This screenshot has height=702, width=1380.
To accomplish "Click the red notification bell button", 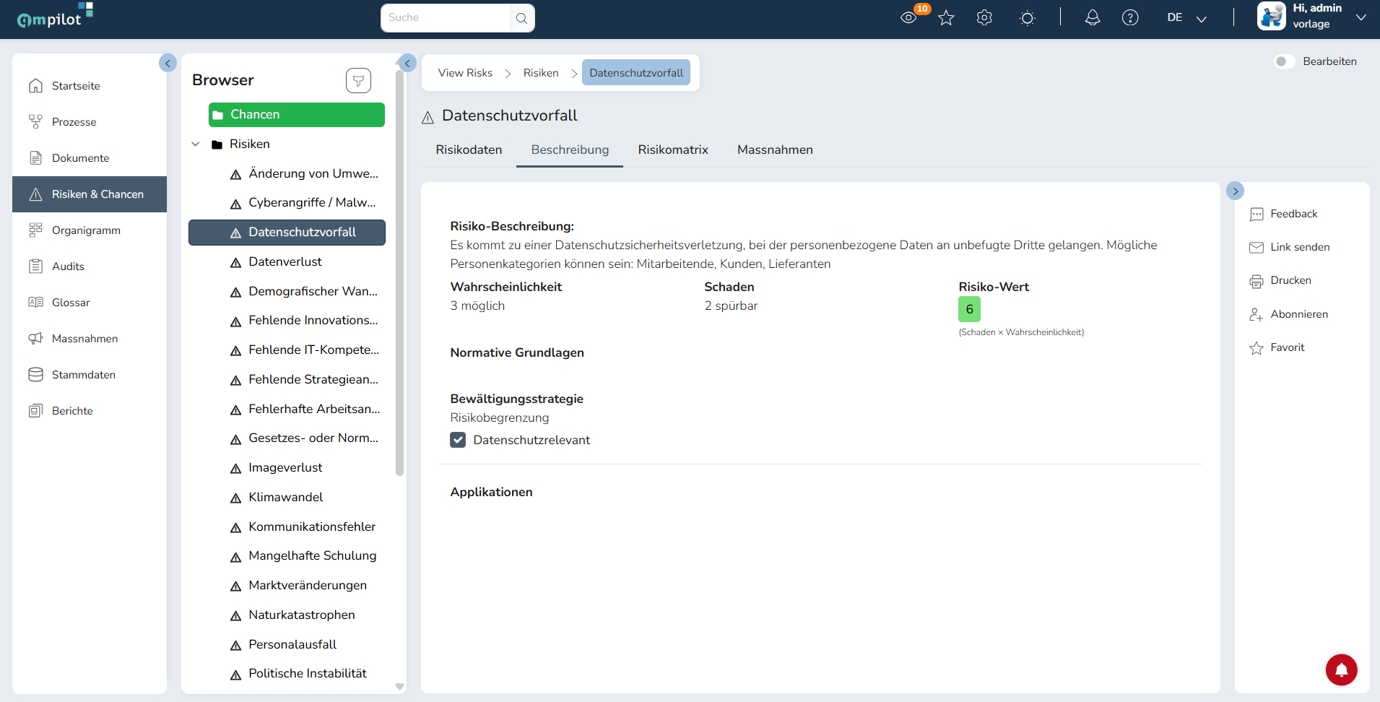I will (x=1341, y=669).
